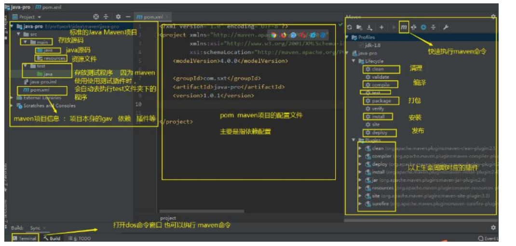
Task: Expand External Libraries node
Action: pyautogui.click(x=12, y=98)
